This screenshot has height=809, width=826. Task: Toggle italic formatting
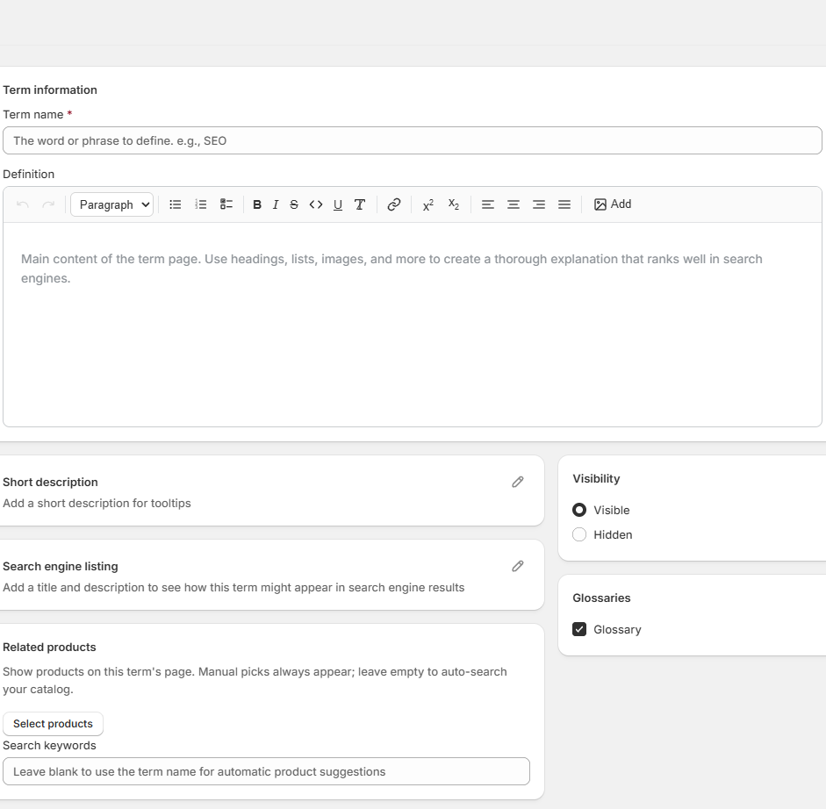pos(276,204)
